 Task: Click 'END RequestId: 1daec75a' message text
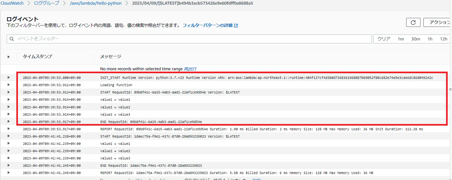(151, 165)
